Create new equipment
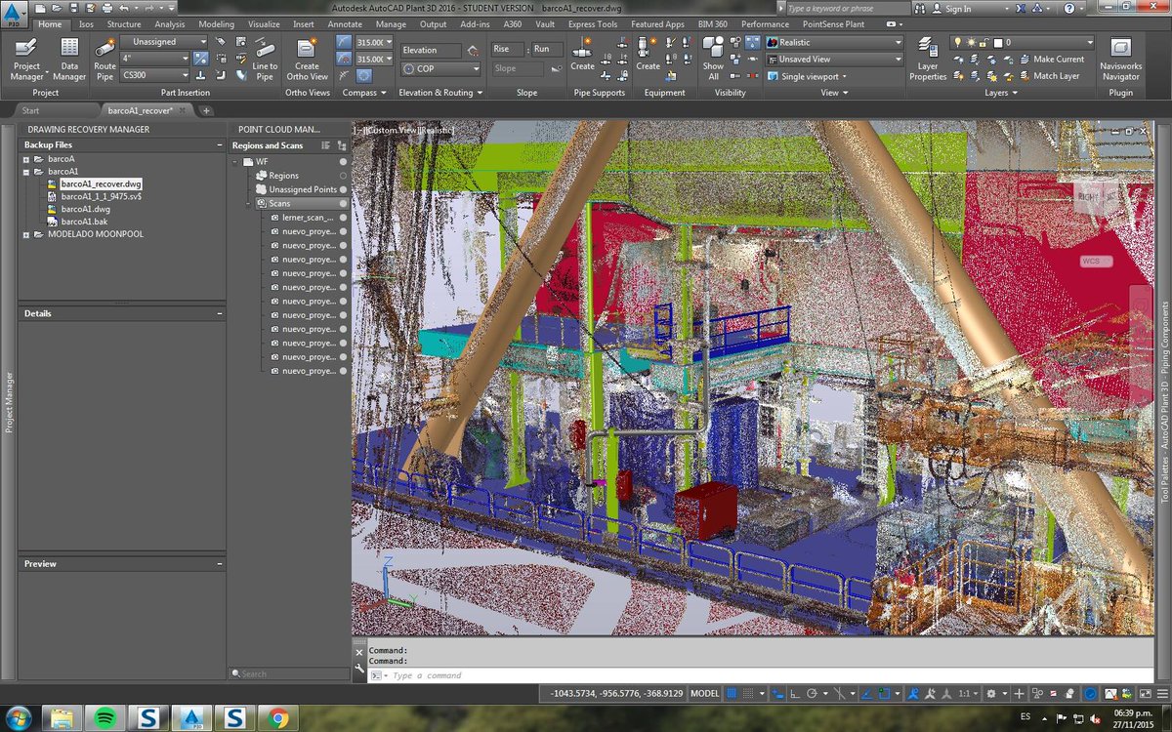 pos(649,55)
